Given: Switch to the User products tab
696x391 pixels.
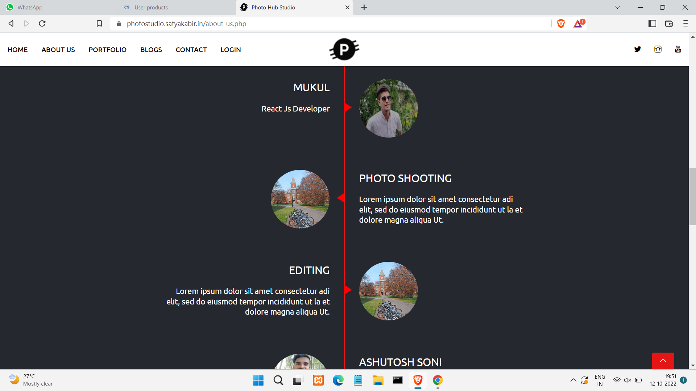Looking at the screenshot, I should (178, 7).
